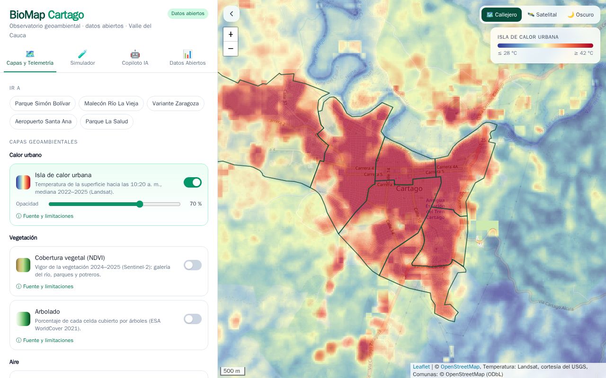
Task: Go to Parque Simón Bolívar
Action: 43,103
